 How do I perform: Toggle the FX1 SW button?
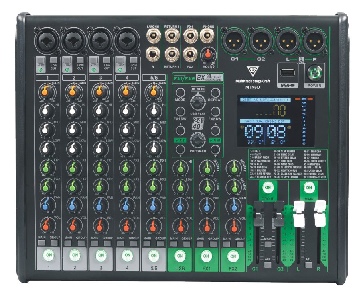click(x=181, y=111)
